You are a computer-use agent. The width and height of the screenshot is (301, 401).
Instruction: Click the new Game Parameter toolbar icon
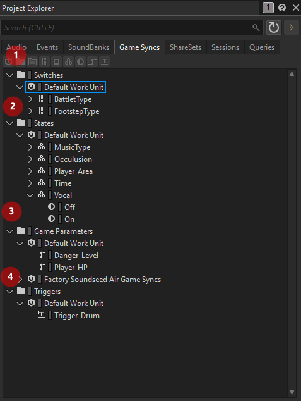click(92, 62)
